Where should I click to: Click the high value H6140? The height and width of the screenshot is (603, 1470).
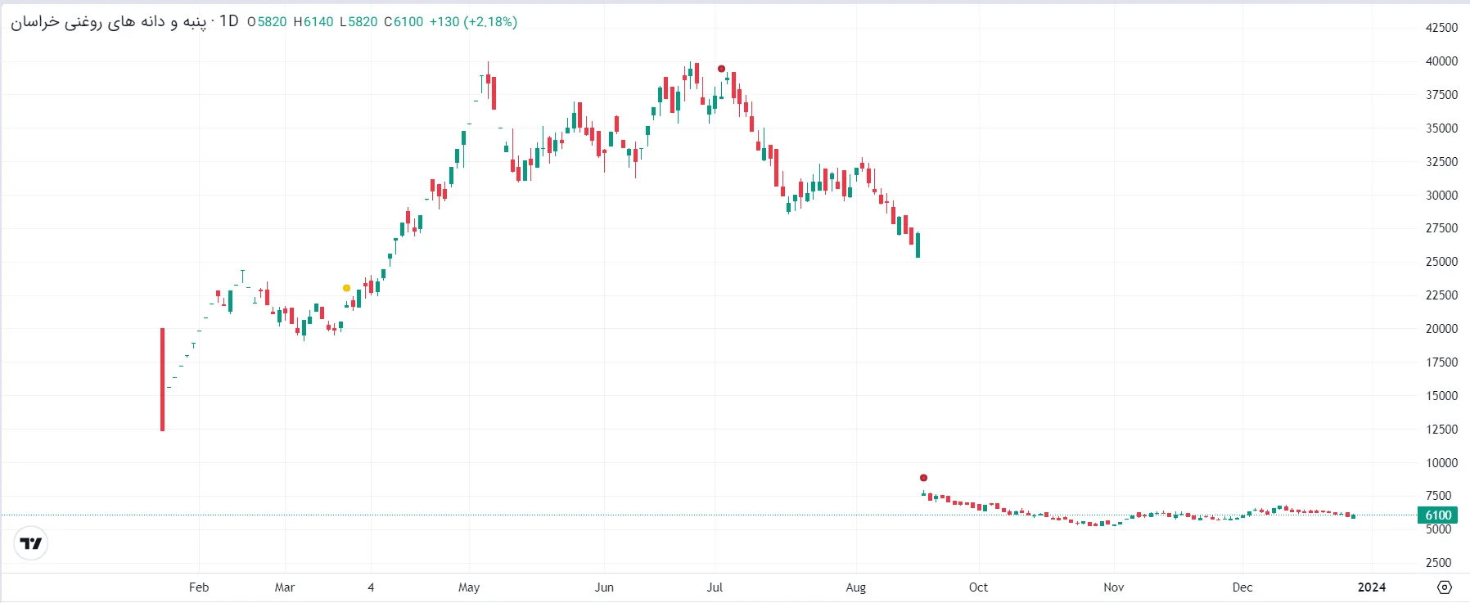click(x=313, y=22)
